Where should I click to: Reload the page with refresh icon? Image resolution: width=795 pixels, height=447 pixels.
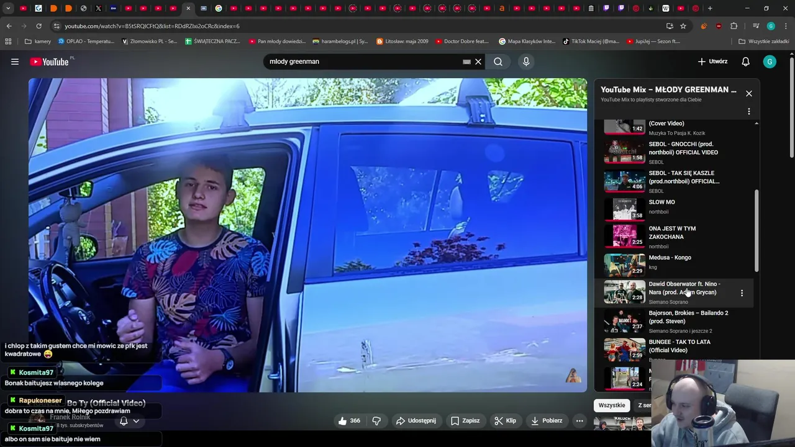tap(39, 26)
